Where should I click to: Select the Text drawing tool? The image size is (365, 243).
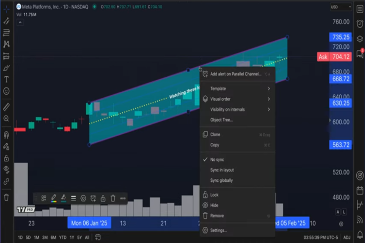coord(6,79)
